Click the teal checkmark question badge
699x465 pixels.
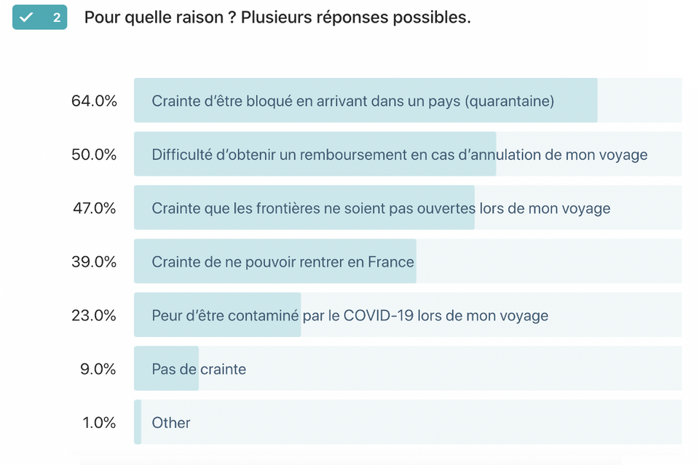[39, 17]
